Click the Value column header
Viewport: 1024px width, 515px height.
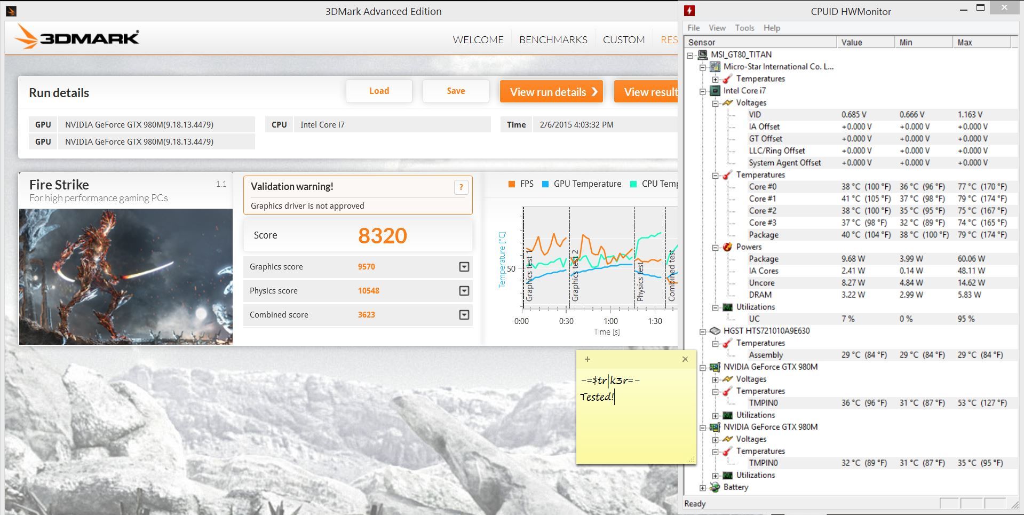tap(866, 42)
